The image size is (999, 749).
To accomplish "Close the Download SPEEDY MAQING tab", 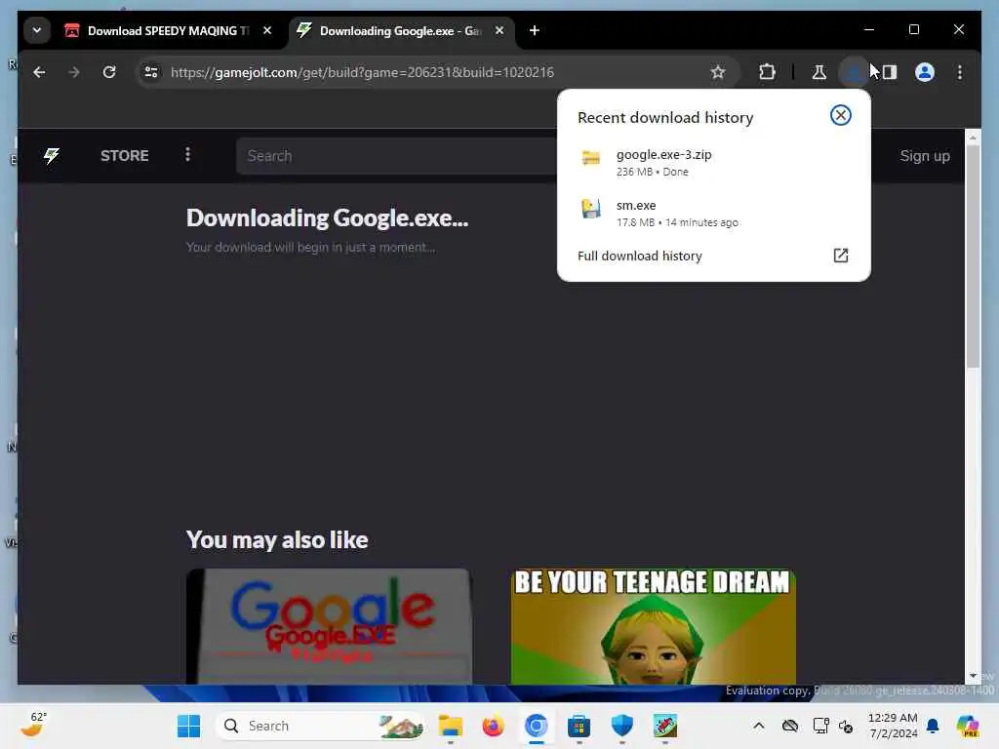I will [267, 30].
